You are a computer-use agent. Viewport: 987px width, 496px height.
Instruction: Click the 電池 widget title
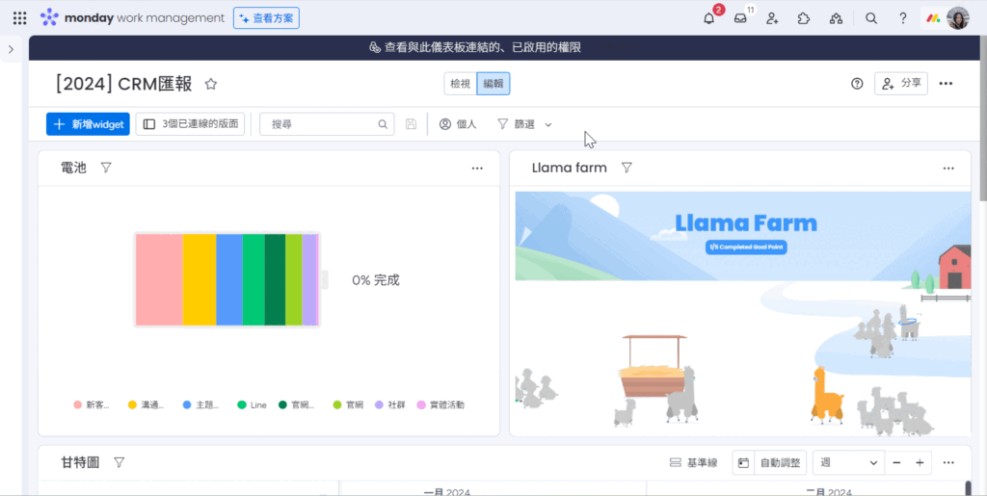pyautogui.click(x=73, y=168)
